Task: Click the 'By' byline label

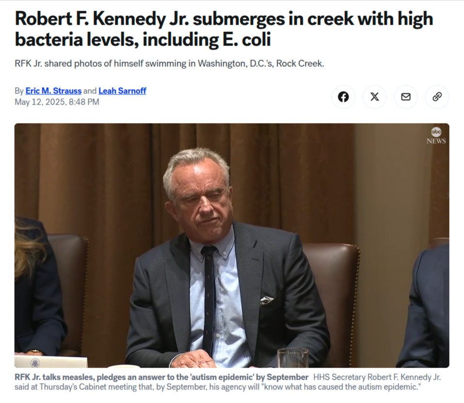Action: tap(19, 91)
